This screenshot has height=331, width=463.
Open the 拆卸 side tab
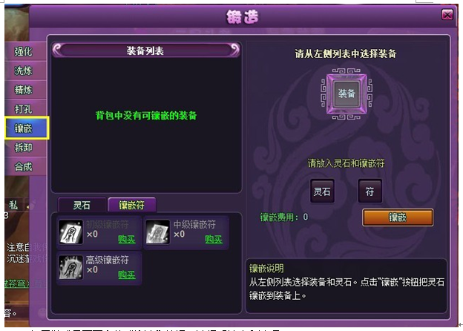tap(26, 148)
